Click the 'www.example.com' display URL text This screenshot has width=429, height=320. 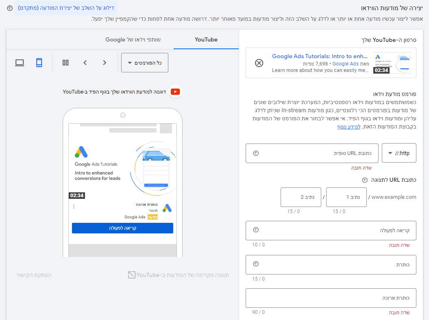[x=394, y=197]
